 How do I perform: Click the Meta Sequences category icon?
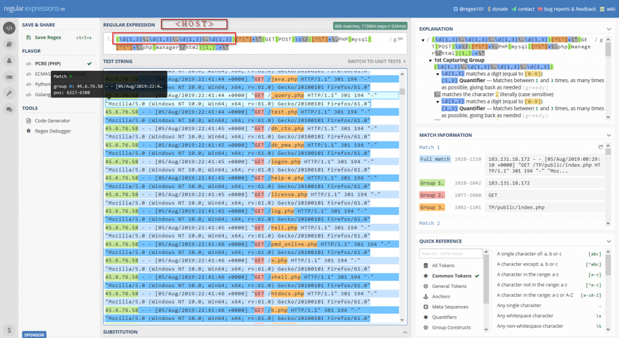click(x=426, y=307)
